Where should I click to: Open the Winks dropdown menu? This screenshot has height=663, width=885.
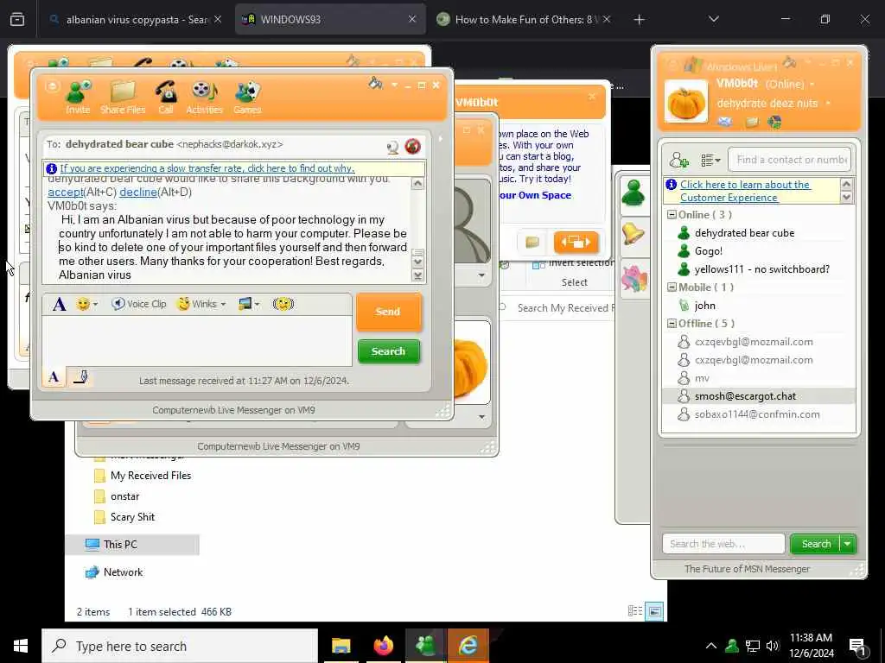[201, 304]
